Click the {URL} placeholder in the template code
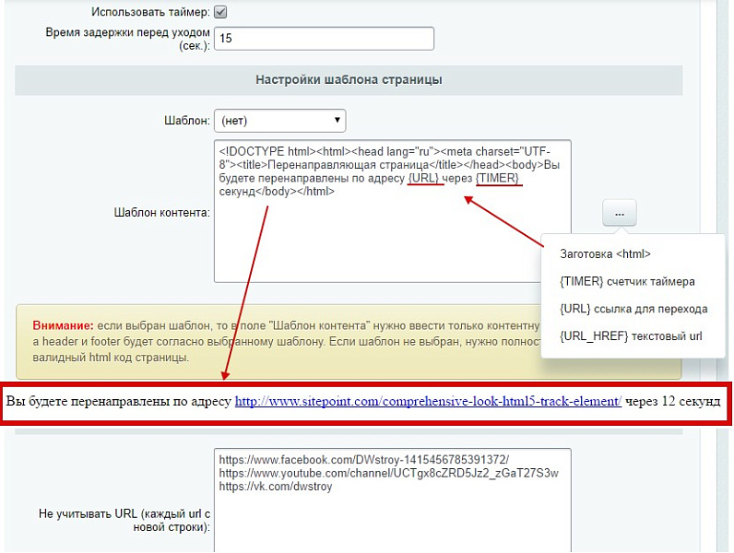 point(423,178)
